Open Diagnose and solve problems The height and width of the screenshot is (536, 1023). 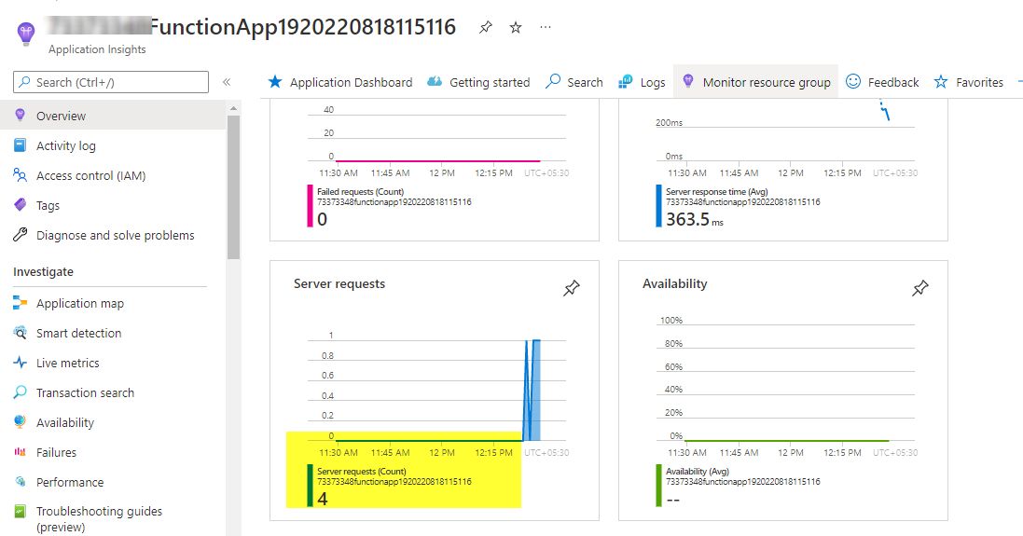(x=116, y=236)
